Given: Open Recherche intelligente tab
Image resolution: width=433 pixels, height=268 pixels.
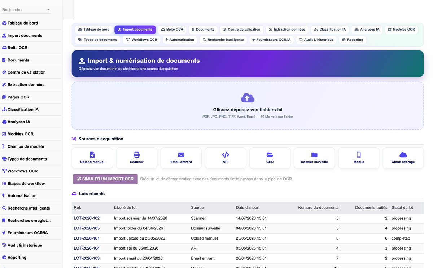Looking at the screenshot, I should [x=223, y=40].
